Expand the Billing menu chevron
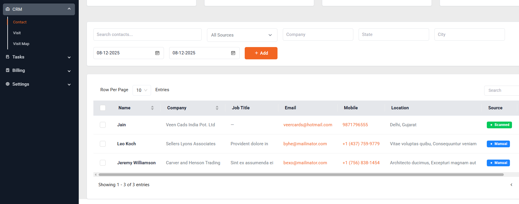This screenshot has height=204, width=519. point(69,71)
